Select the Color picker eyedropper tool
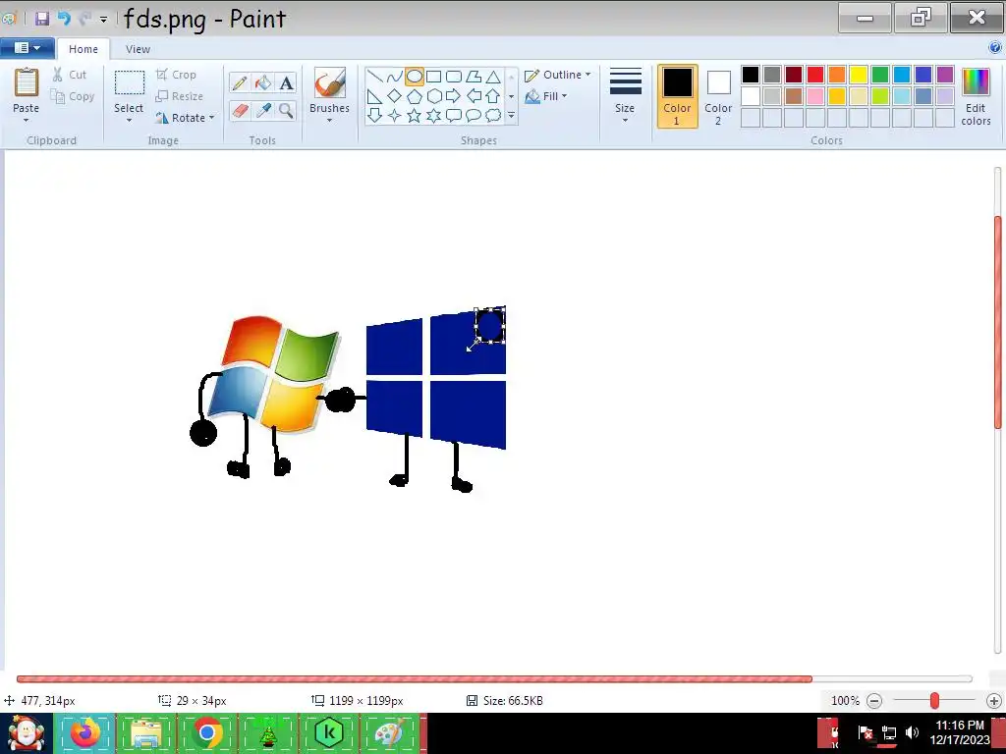This screenshot has height=754, width=1006. tap(263, 110)
